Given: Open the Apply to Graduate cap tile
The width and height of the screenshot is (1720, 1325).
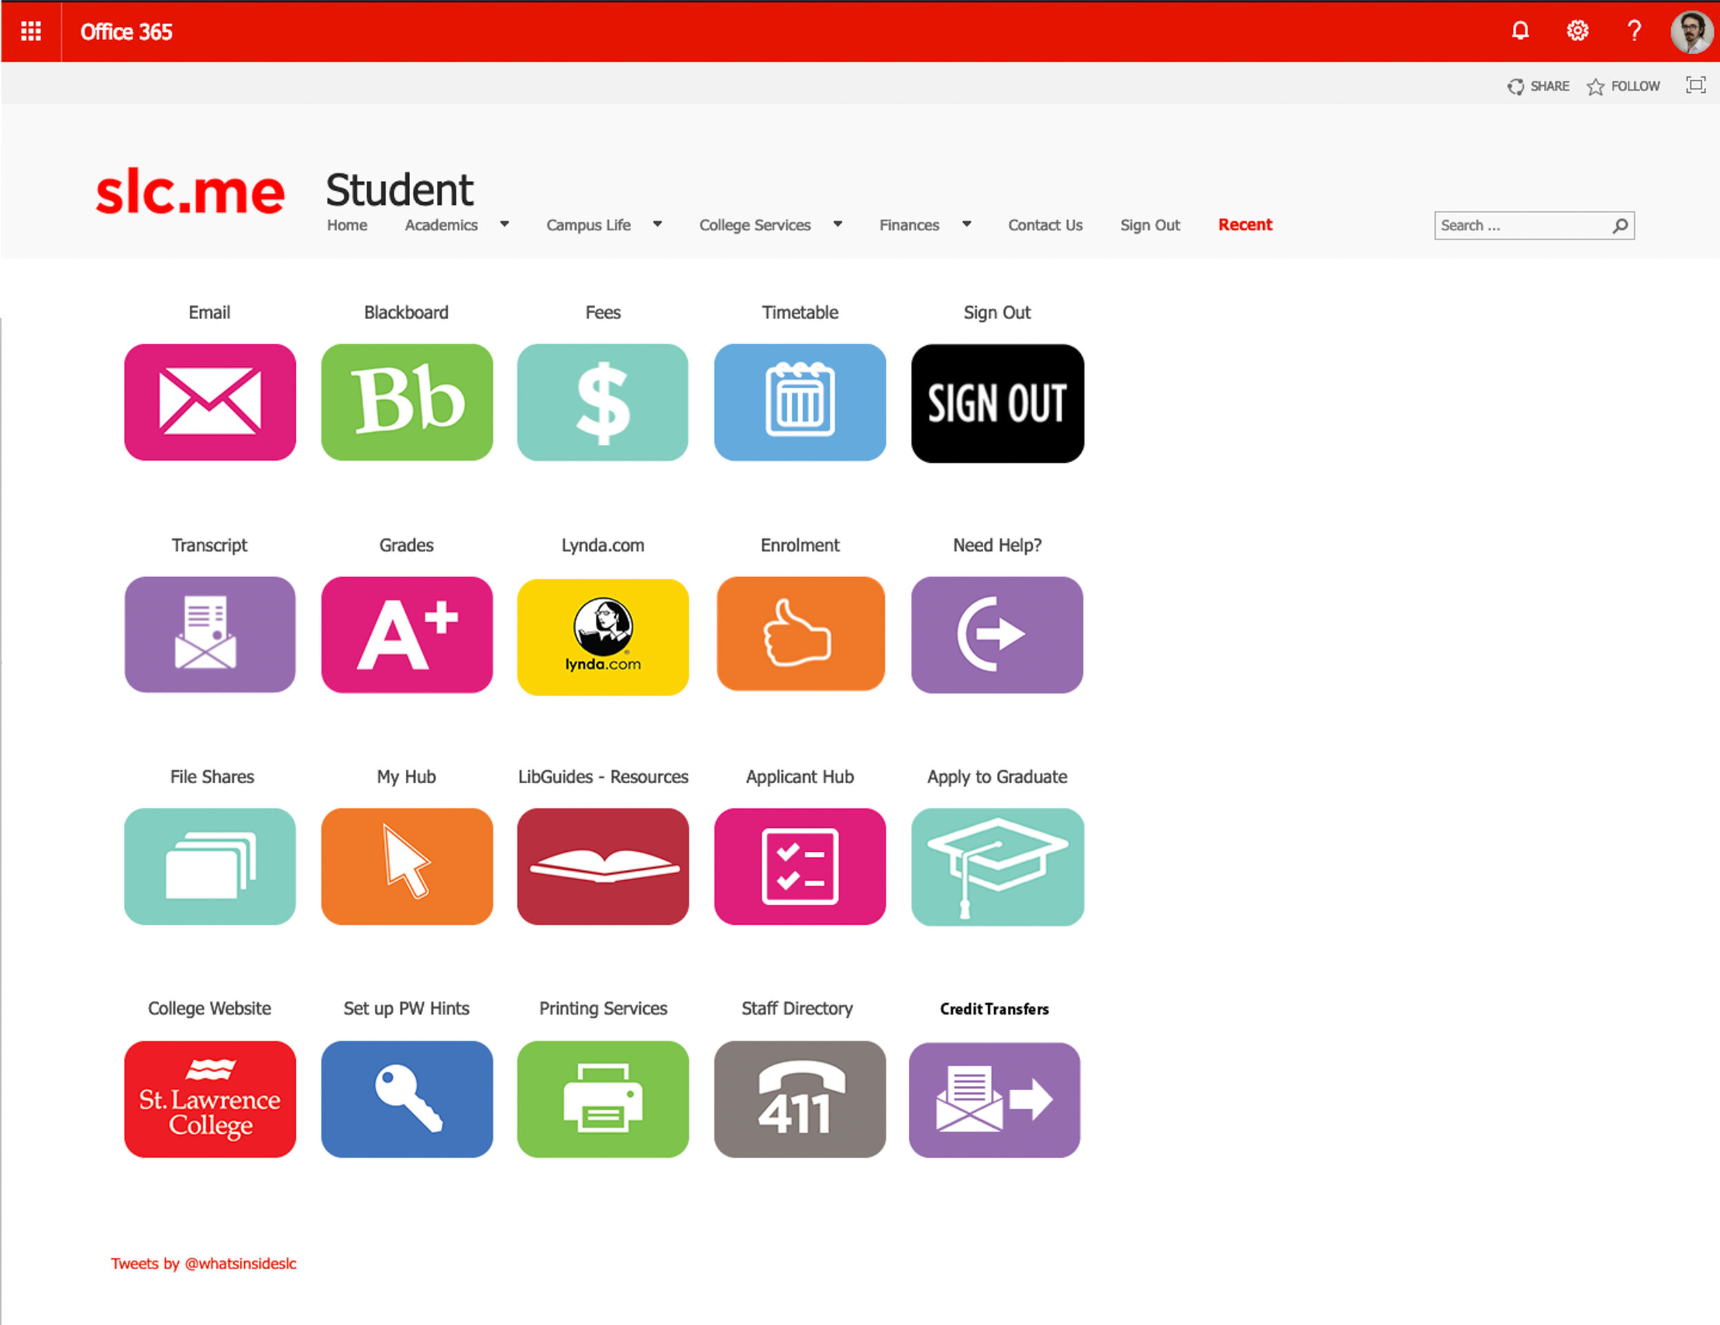Looking at the screenshot, I should (x=997, y=867).
